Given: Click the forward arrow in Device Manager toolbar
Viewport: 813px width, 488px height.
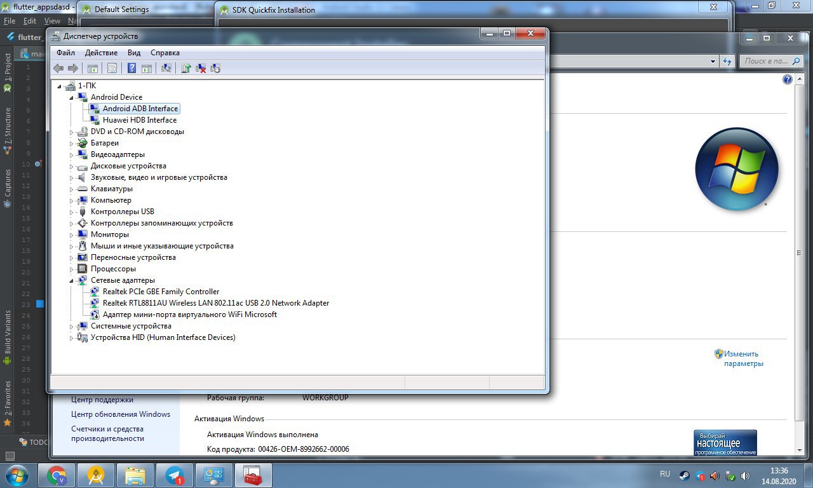Looking at the screenshot, I should (x=73, y=68).
